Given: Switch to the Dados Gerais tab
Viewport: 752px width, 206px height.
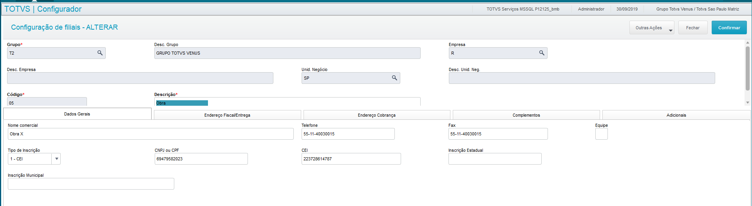Looking at the screenshot, I should tap(77, 114).
